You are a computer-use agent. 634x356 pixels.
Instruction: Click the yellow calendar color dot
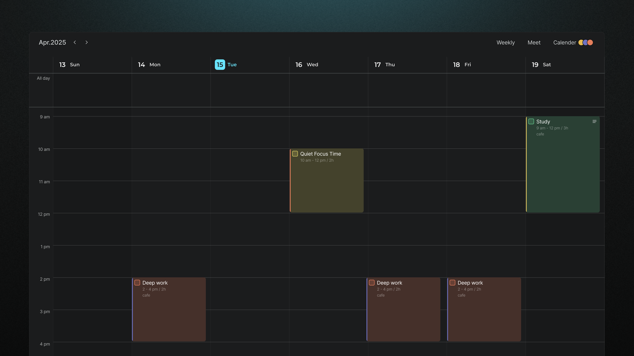click(x=581, y=42)
